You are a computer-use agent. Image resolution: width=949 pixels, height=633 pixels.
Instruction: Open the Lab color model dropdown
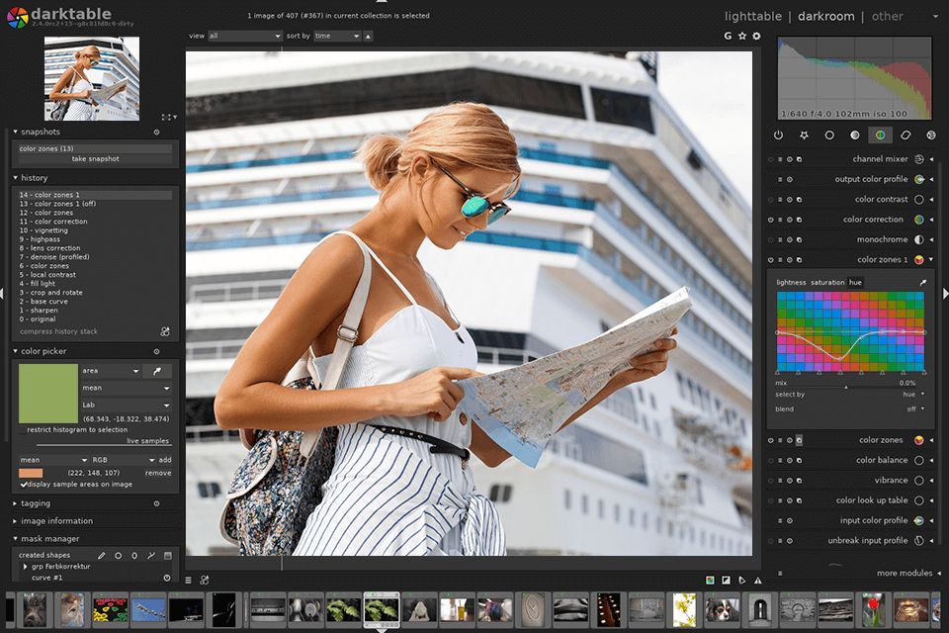pos(126,405)
